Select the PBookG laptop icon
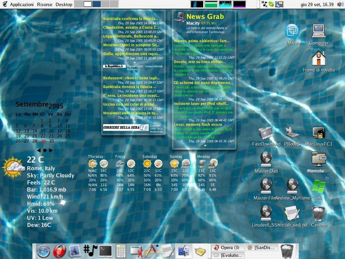The height and width of the screenshot is (259, 345). pos(292,133)
